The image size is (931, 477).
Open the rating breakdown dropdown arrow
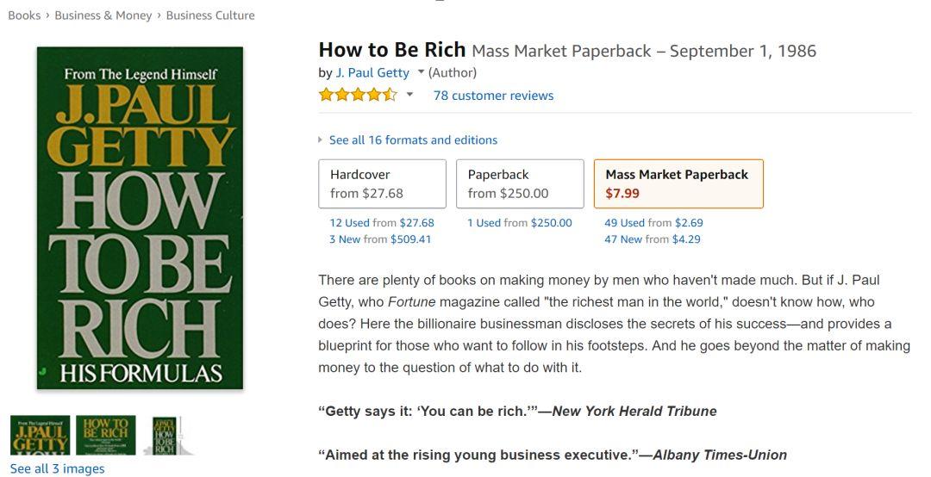click(410, 95)
